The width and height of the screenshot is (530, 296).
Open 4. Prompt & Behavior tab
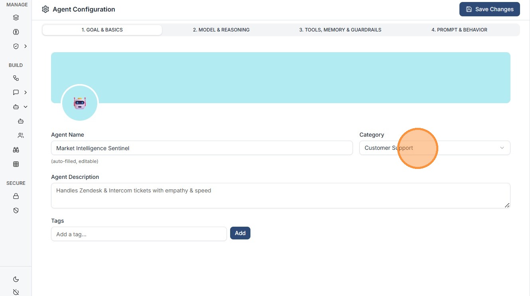tap(459, 30)
